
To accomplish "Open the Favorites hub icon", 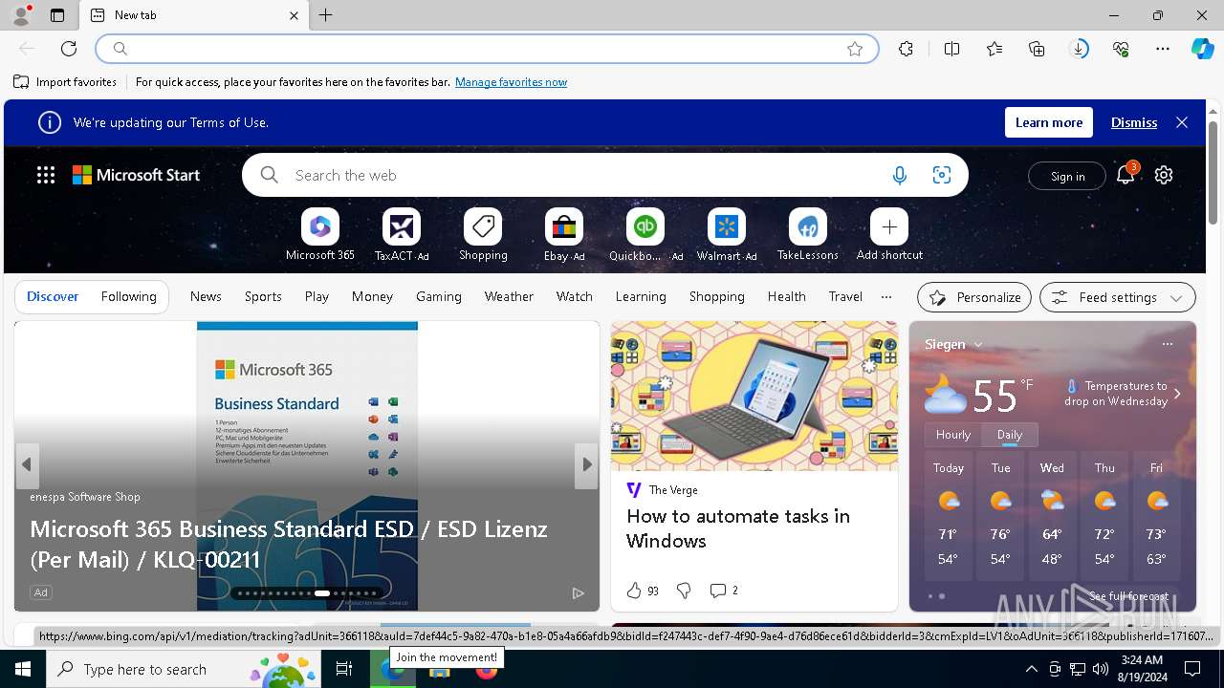I will (x=994, y=49).
